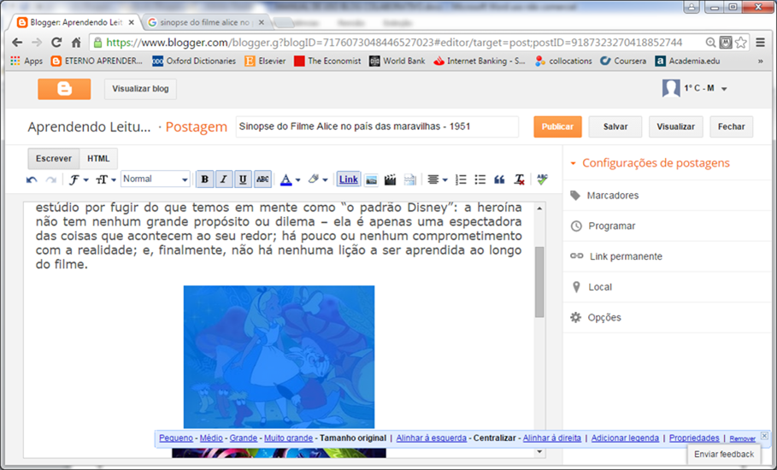Screen dimensions: 777x470
Task: Select the Alice in Wonderland image
Action: (x=279, y=357)
